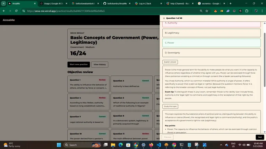
Task: Open the Windows Start menu
Action: (59, 145)
